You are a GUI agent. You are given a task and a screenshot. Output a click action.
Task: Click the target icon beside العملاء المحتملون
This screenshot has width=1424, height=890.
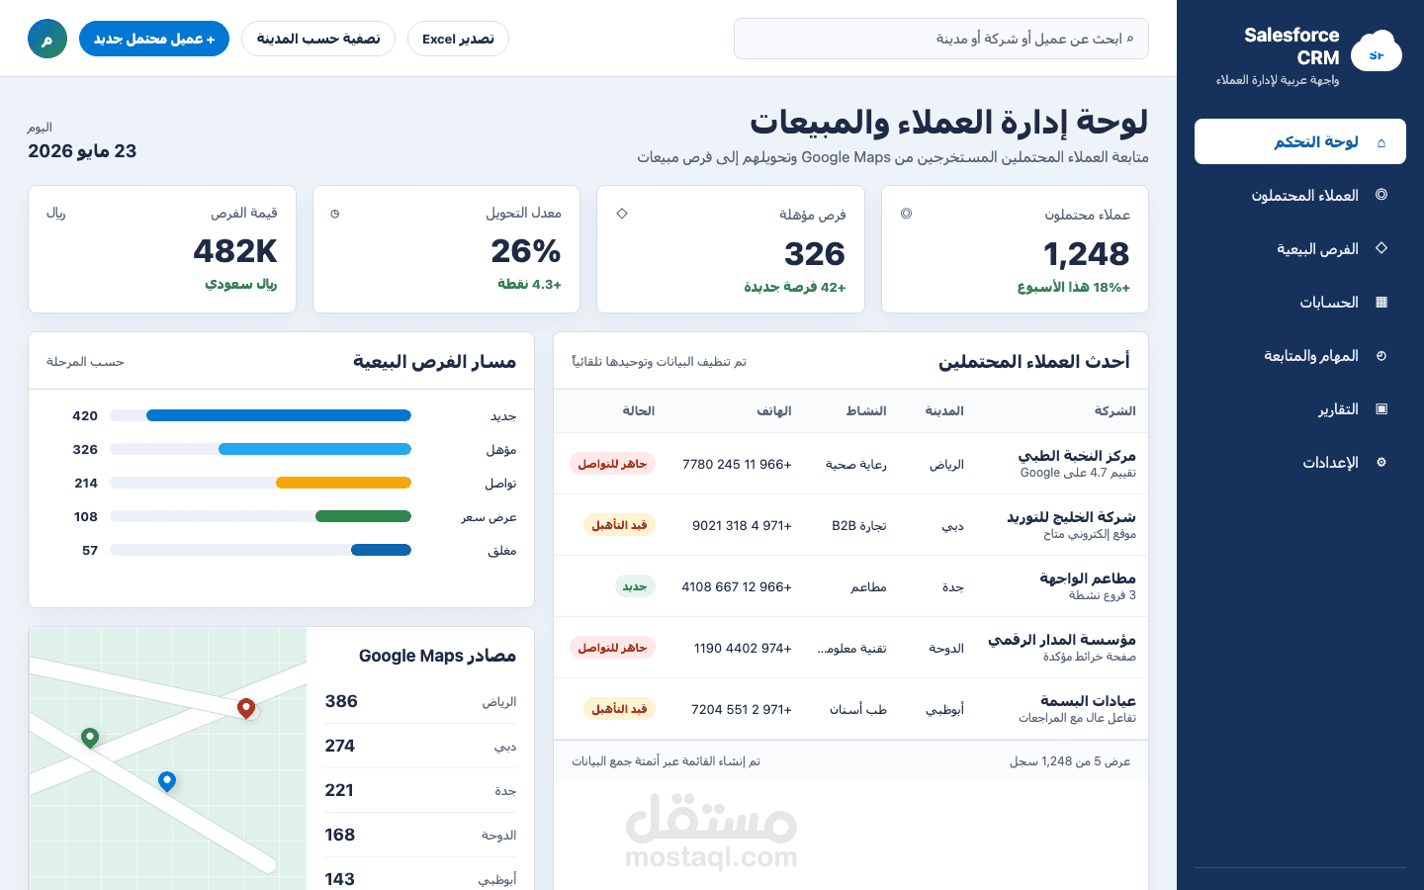click(1381, 195)
